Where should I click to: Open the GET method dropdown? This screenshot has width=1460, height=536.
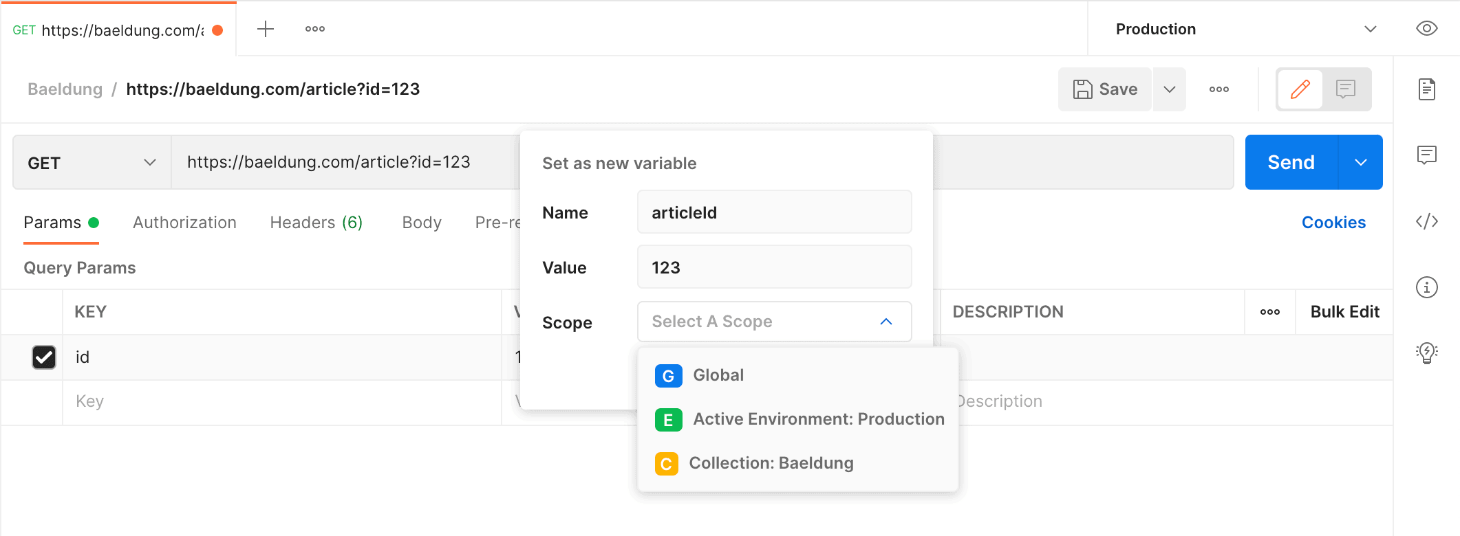(x=92, y=163)
